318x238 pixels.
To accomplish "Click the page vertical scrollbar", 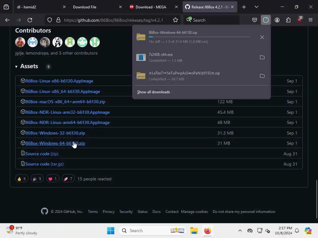I will pos(316,199).
